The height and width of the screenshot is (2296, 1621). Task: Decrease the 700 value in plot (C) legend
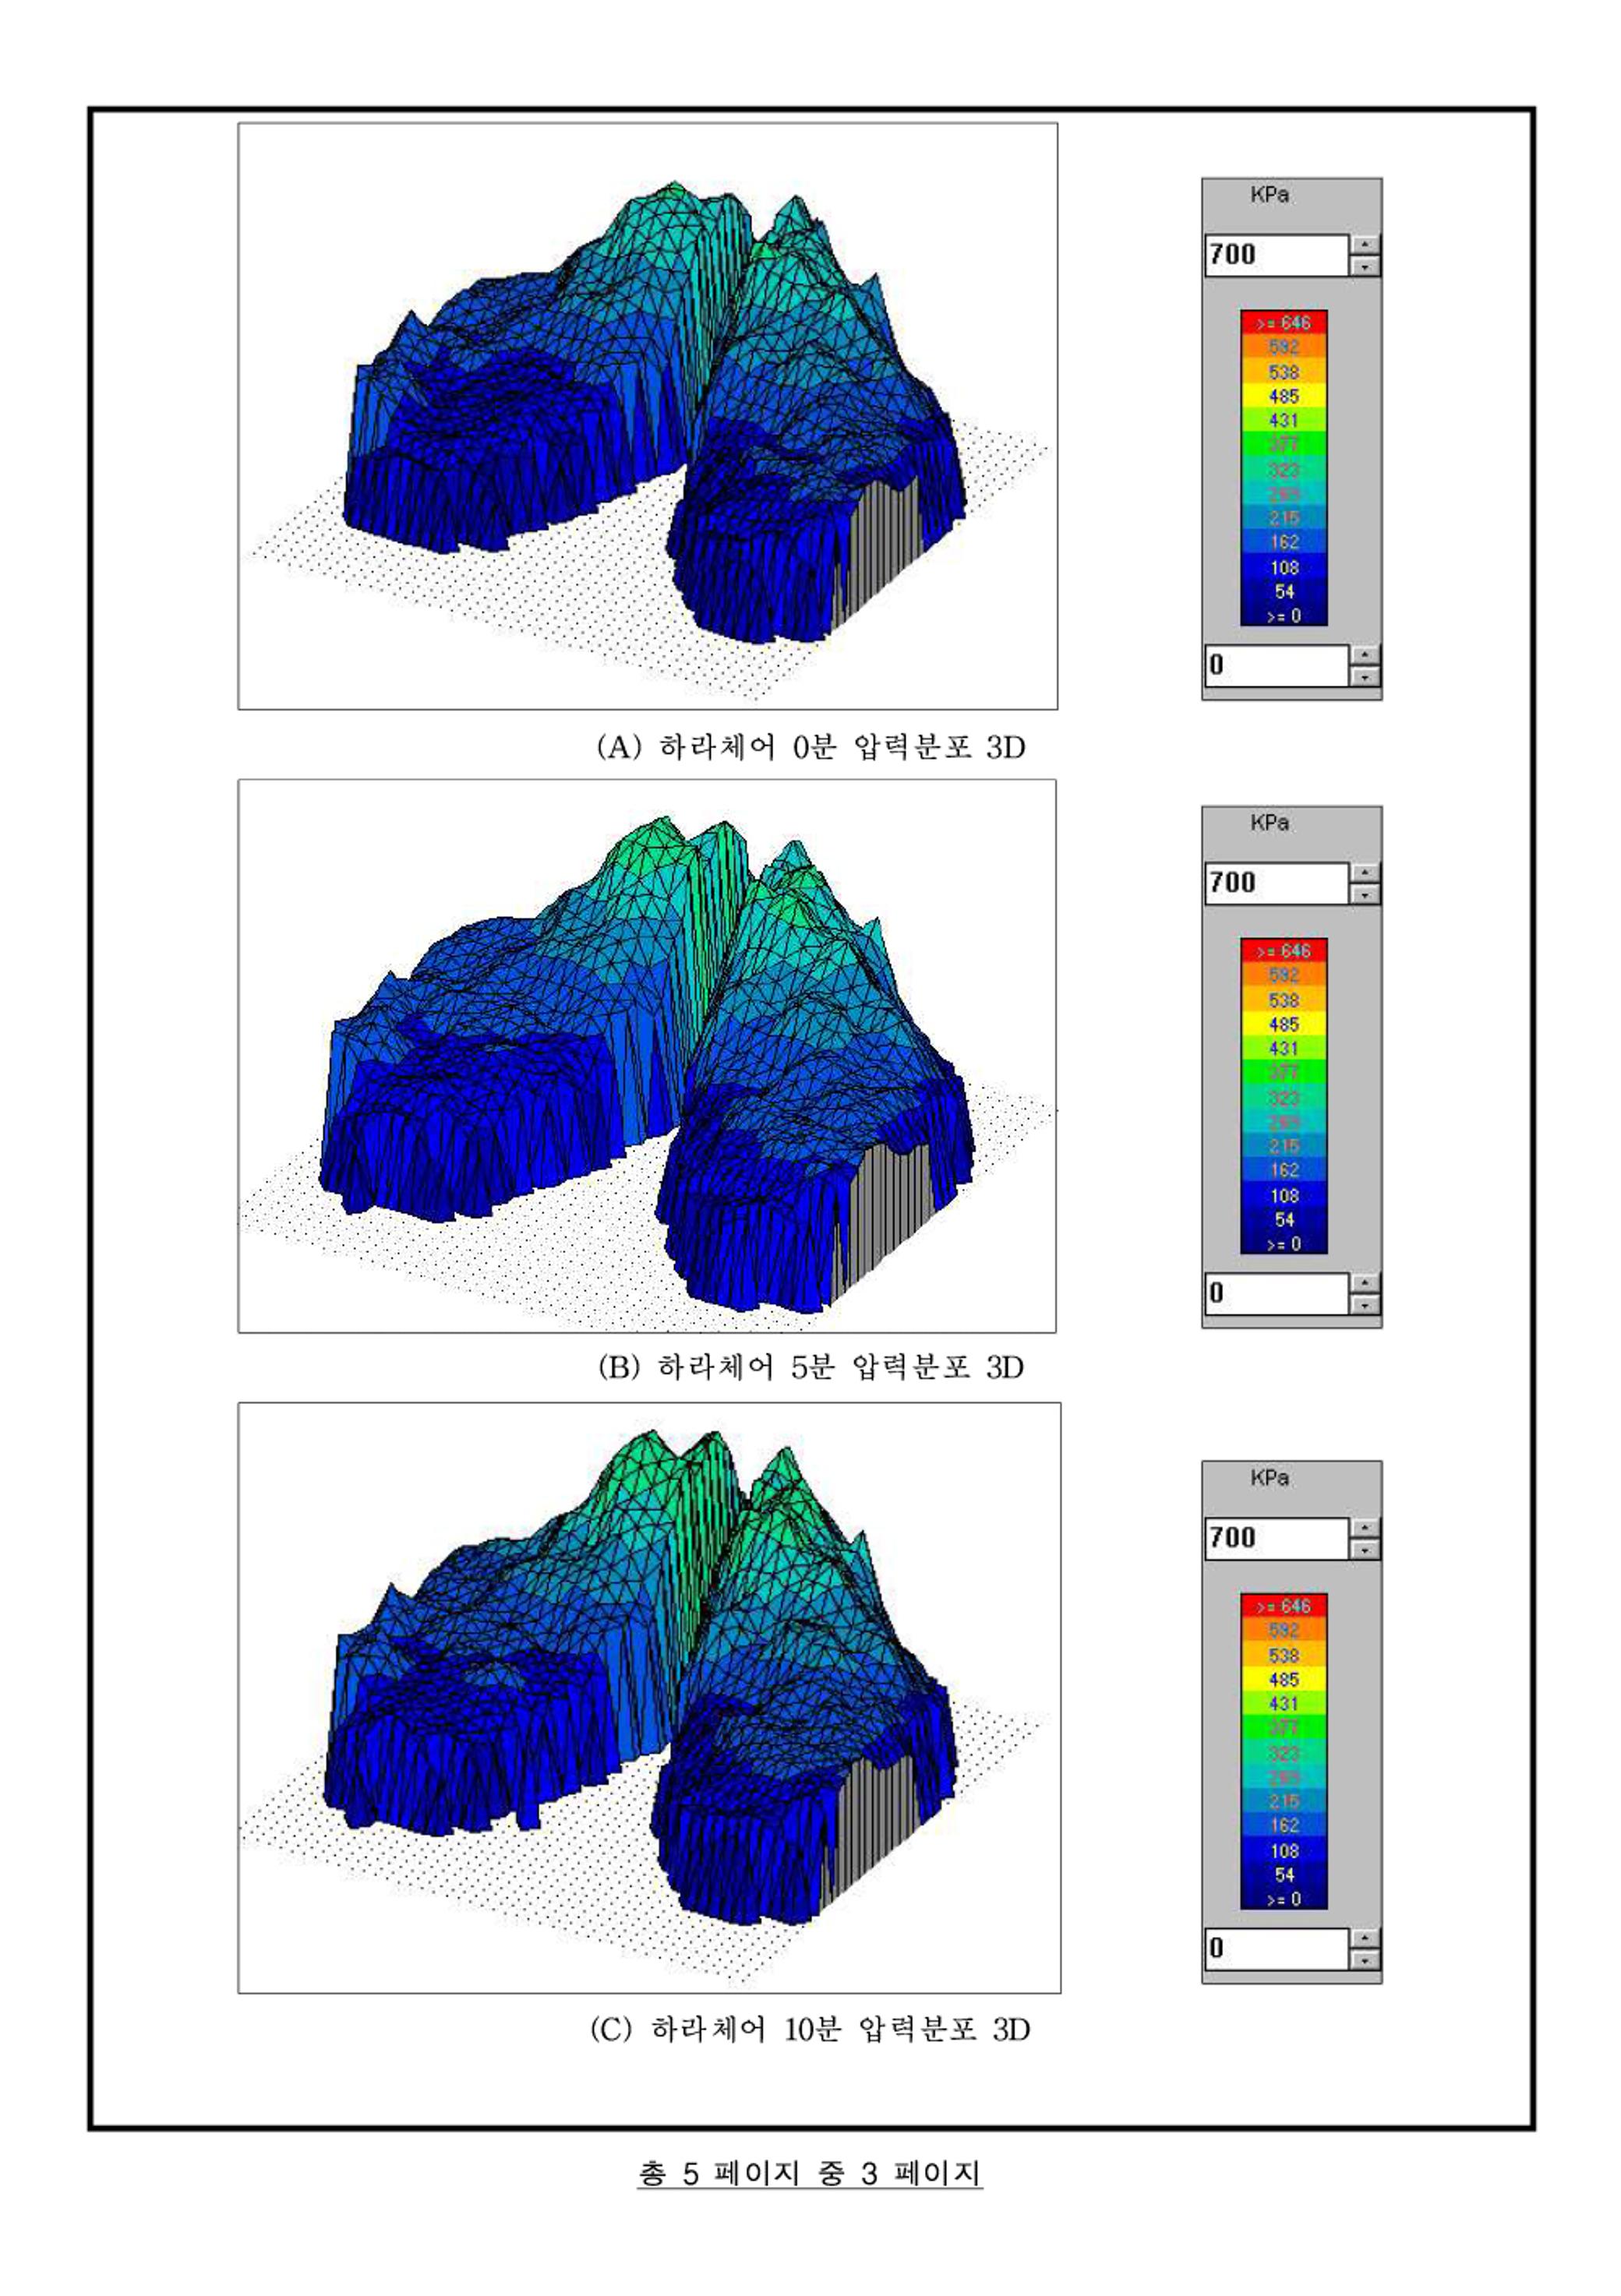pyautogui.click(x=1365, y=1549)
